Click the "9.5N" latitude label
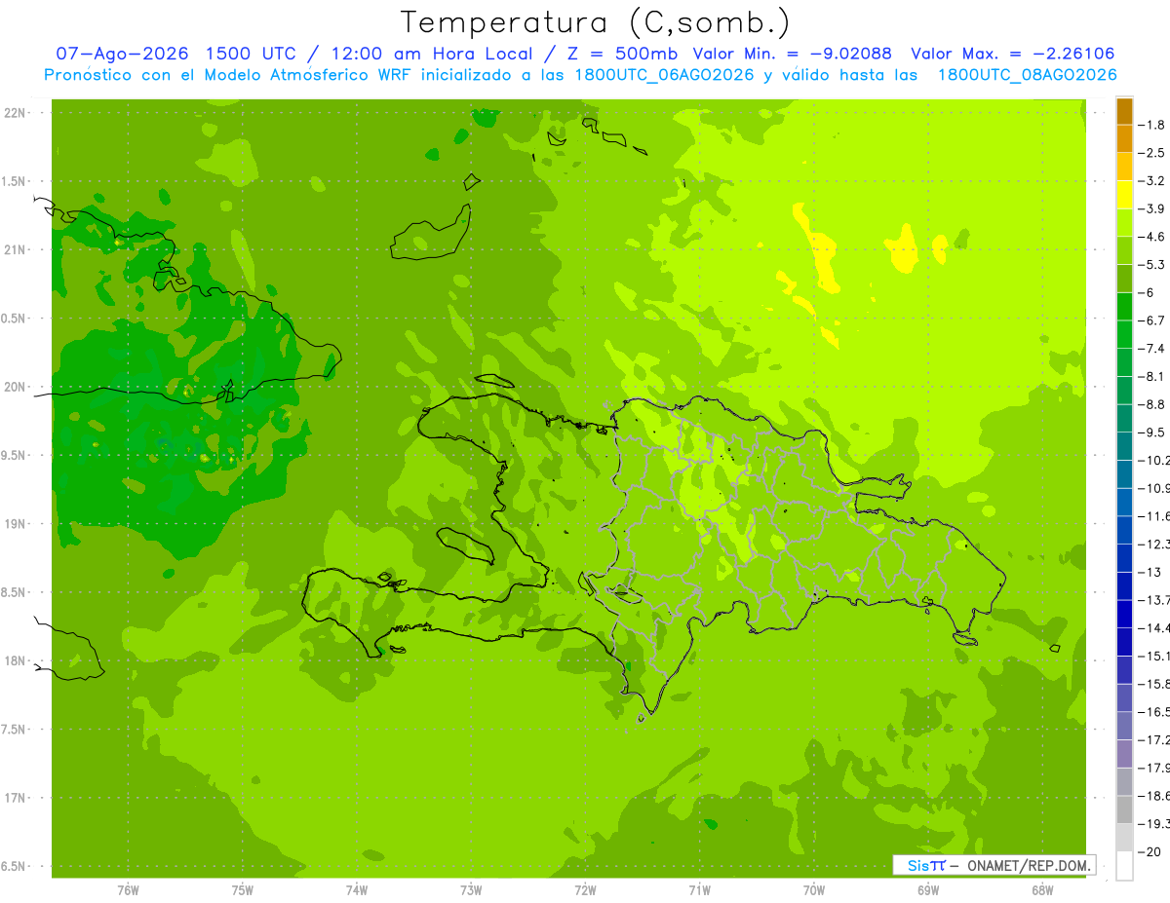 (x=15, y=455)
